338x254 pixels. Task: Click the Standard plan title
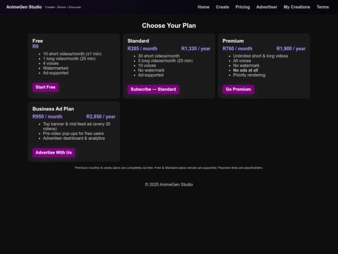click(x=138, y=41)
